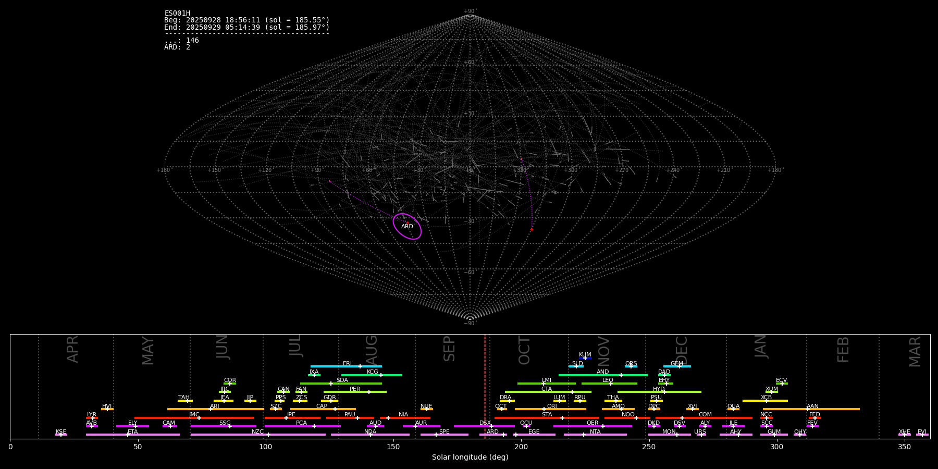The image size is (938, 469).
Task: Click the ARD label inside the magenta ellipse
Action: click(407, 226)
